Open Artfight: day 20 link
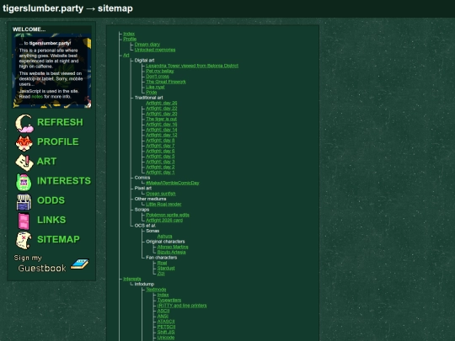455x341 pixels. pyautogui.click(x=161, y=114)
